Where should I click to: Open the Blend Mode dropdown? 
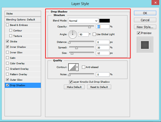tap(83, 21)
